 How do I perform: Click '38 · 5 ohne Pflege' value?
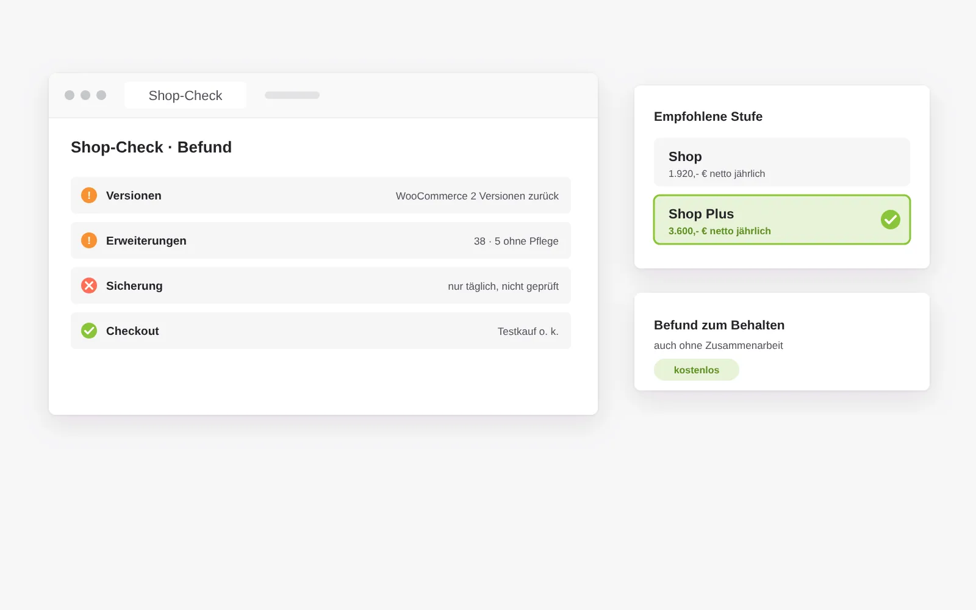(x=516, y=241)
